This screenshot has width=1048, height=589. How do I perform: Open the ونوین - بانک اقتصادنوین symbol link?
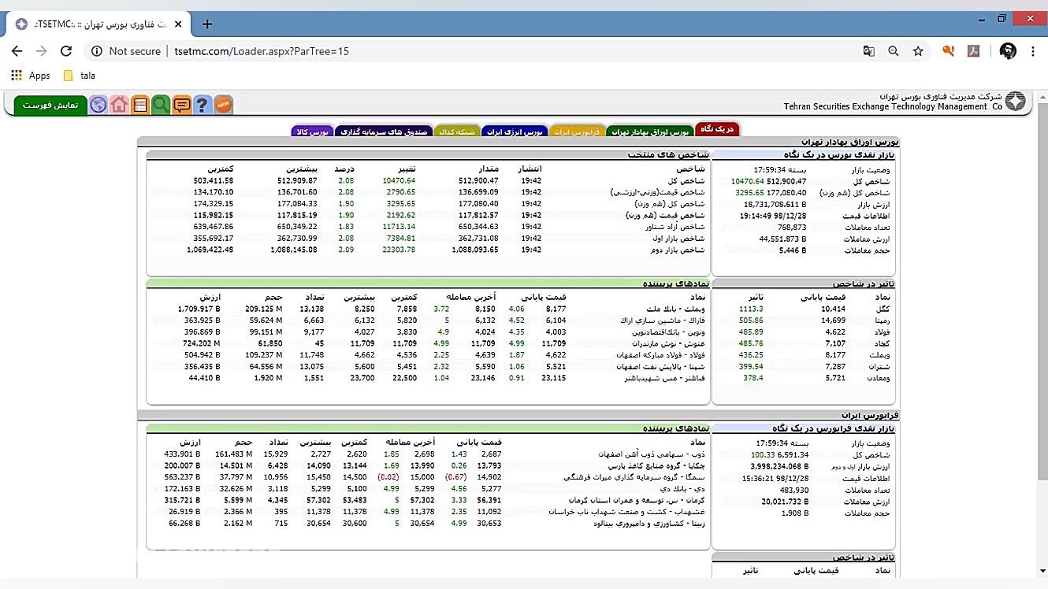(x=667, y=332)
